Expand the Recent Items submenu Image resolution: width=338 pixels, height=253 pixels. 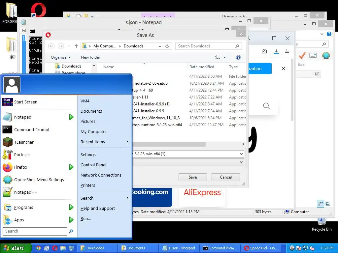click(x=105, y=142)
